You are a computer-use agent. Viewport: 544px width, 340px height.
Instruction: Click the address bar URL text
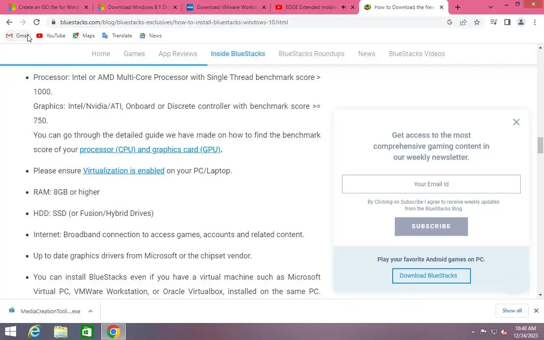[174, 22]
